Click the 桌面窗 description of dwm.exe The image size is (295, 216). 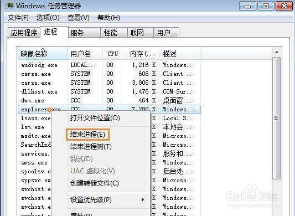(x=178, y=101)
